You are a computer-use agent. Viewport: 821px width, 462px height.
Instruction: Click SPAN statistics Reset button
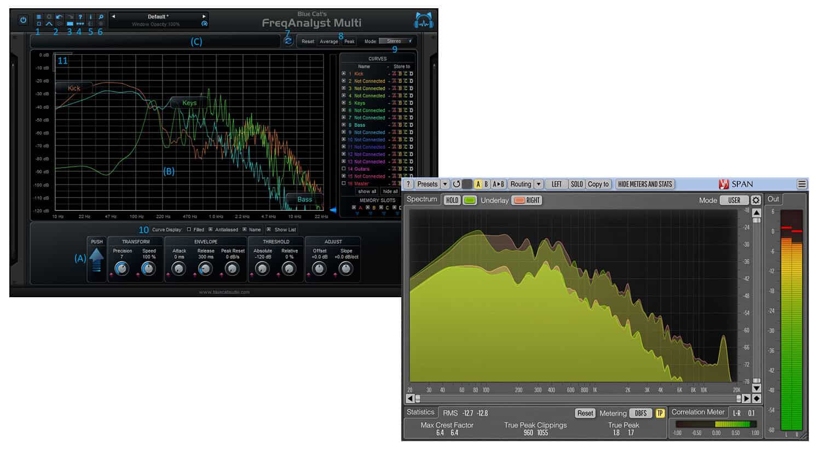pyautogui.click(x=585, y=413)
